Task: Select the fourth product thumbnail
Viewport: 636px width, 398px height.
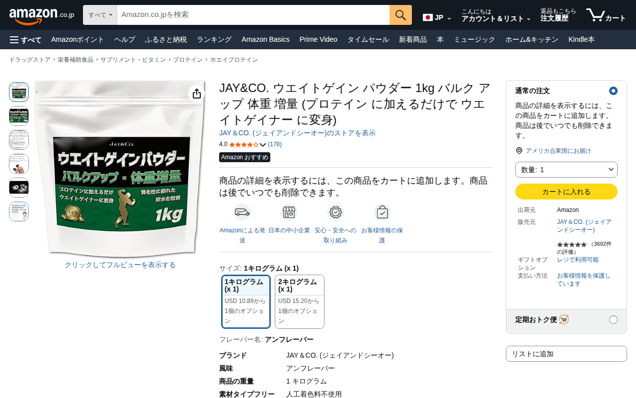Action: tap(19, 164)
